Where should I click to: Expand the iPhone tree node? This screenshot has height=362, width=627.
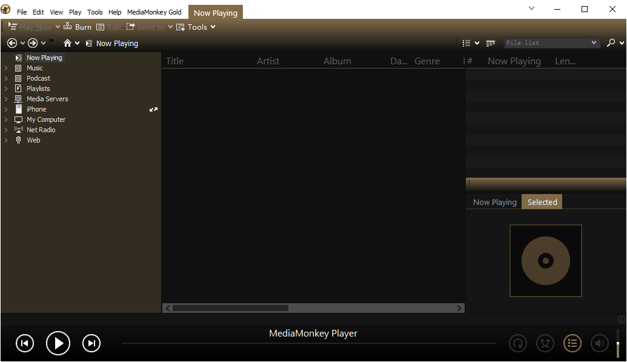(6, 109)
